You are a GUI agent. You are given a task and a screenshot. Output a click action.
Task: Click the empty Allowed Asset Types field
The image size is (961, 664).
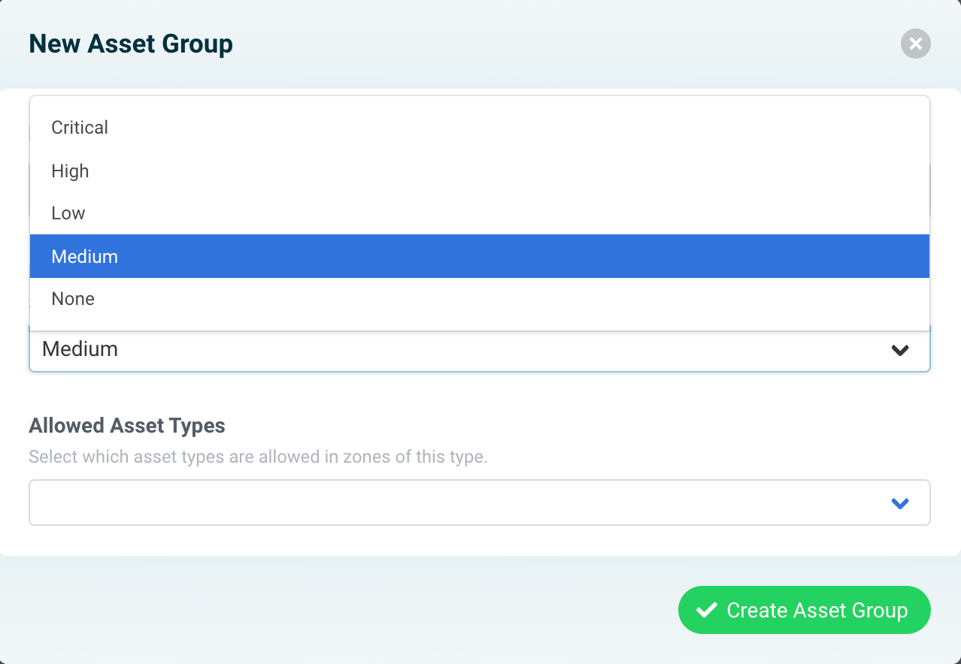(376, 503)
